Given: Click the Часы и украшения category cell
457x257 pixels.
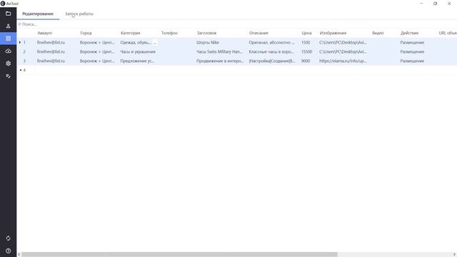Looking at the screenshot, I should point(138,51).
